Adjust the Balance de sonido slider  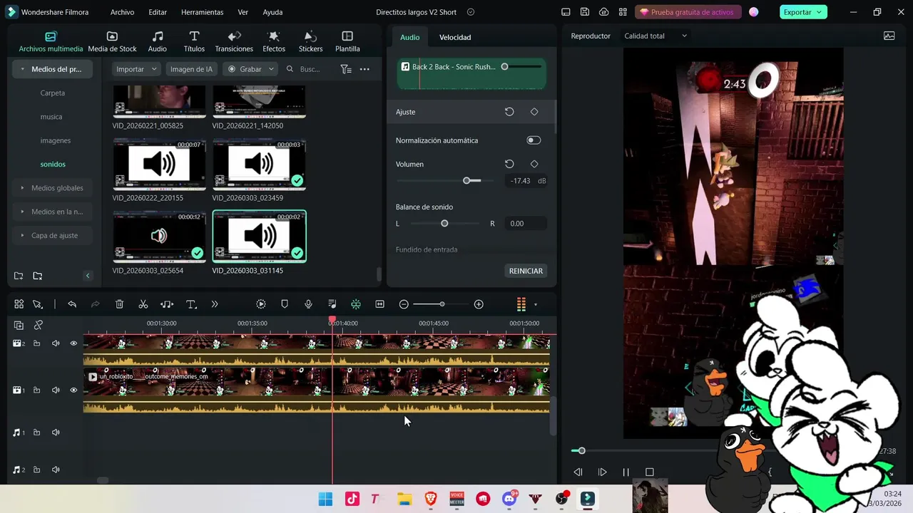pyautogui.click(x=444, y=224)
